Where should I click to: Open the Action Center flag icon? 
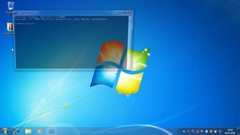tap(202, 131)
